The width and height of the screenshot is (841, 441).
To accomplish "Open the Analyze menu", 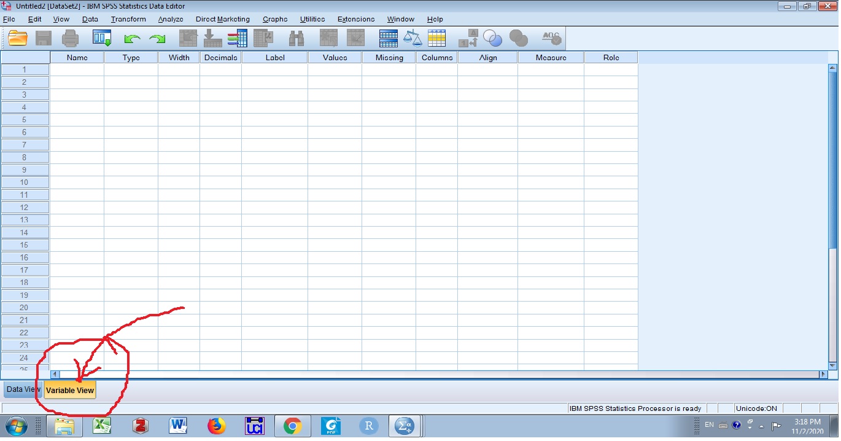I will [x=170, y=19].
